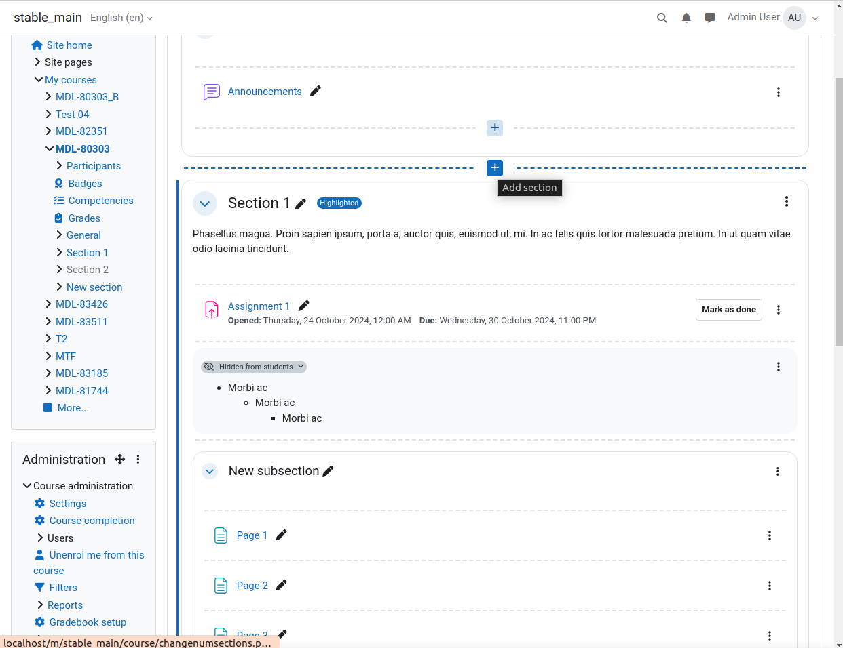Collapse Section 1 with chevron toggle
Viewport: 843px width, 648px height.
click(x=205, y=203)
